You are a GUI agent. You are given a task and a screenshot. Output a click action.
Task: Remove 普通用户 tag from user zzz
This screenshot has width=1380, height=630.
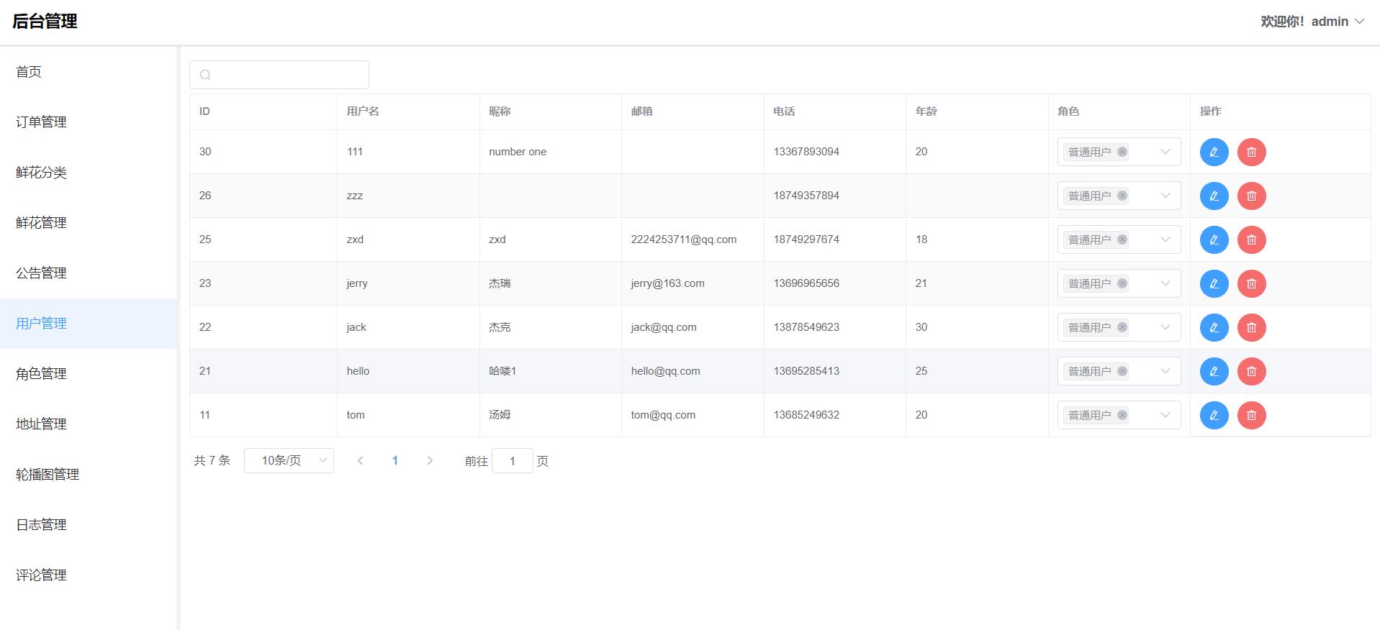(x=1122, y=196)
